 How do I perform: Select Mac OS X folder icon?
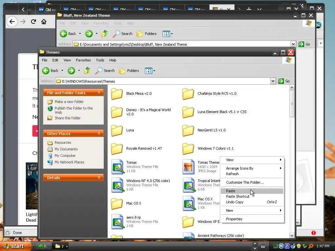[x=117, y=203]
